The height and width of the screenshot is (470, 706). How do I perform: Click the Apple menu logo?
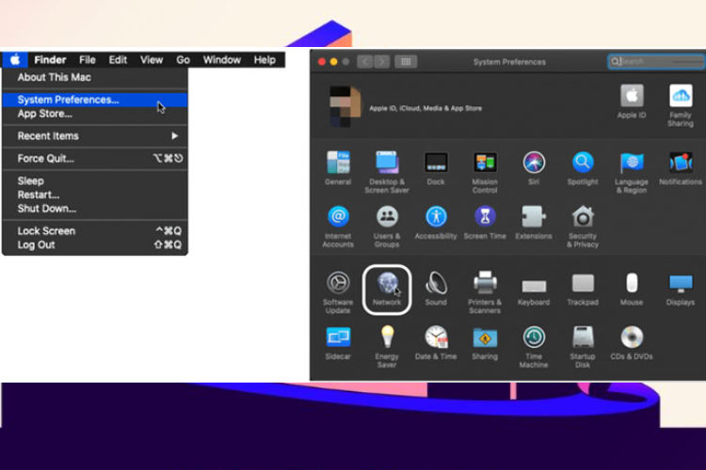pos(15,59)
